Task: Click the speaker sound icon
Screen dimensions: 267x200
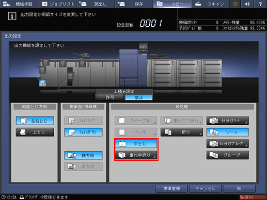Action: (247, 4)
